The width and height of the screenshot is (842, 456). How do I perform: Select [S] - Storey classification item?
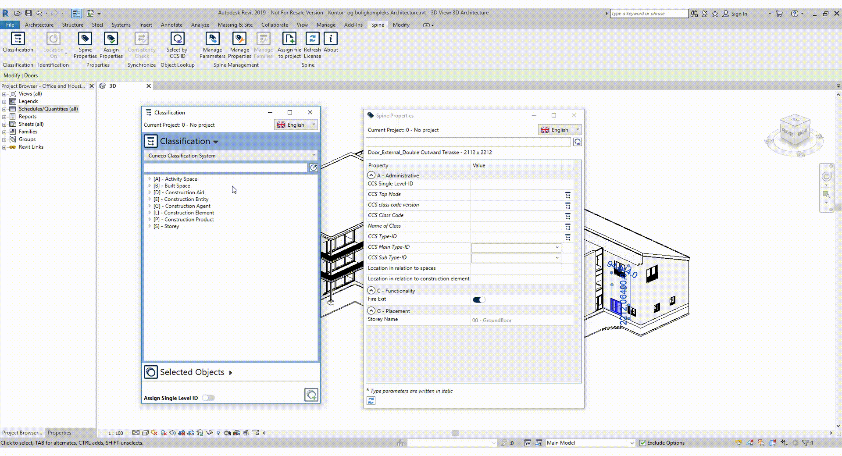coord(166,226)
